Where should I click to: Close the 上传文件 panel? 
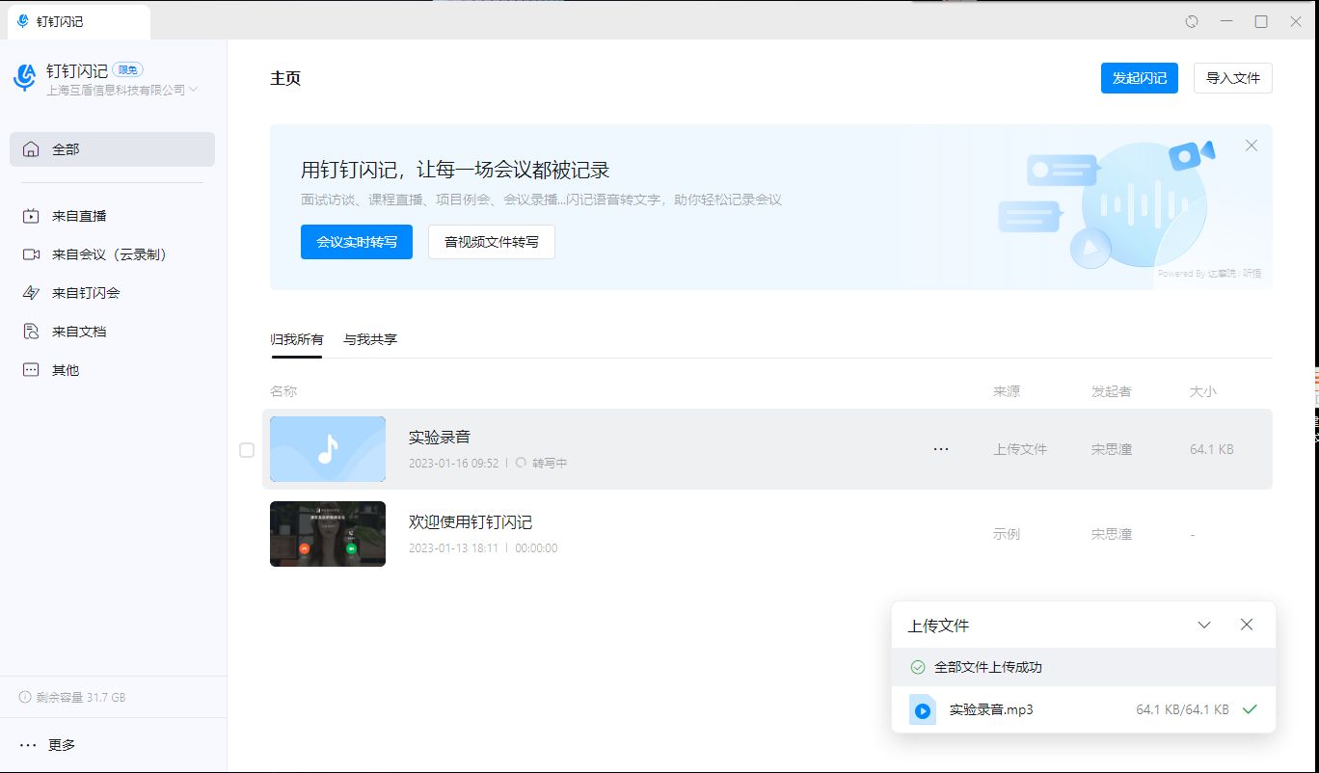pyautogui.click(x=1247, y=625)
